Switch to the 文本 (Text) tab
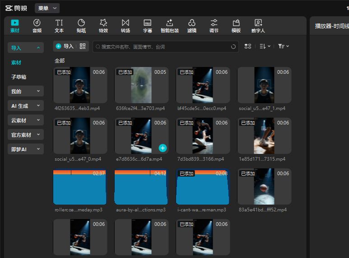The height and width of the screenshot is (258, 349). coord(59,26)
